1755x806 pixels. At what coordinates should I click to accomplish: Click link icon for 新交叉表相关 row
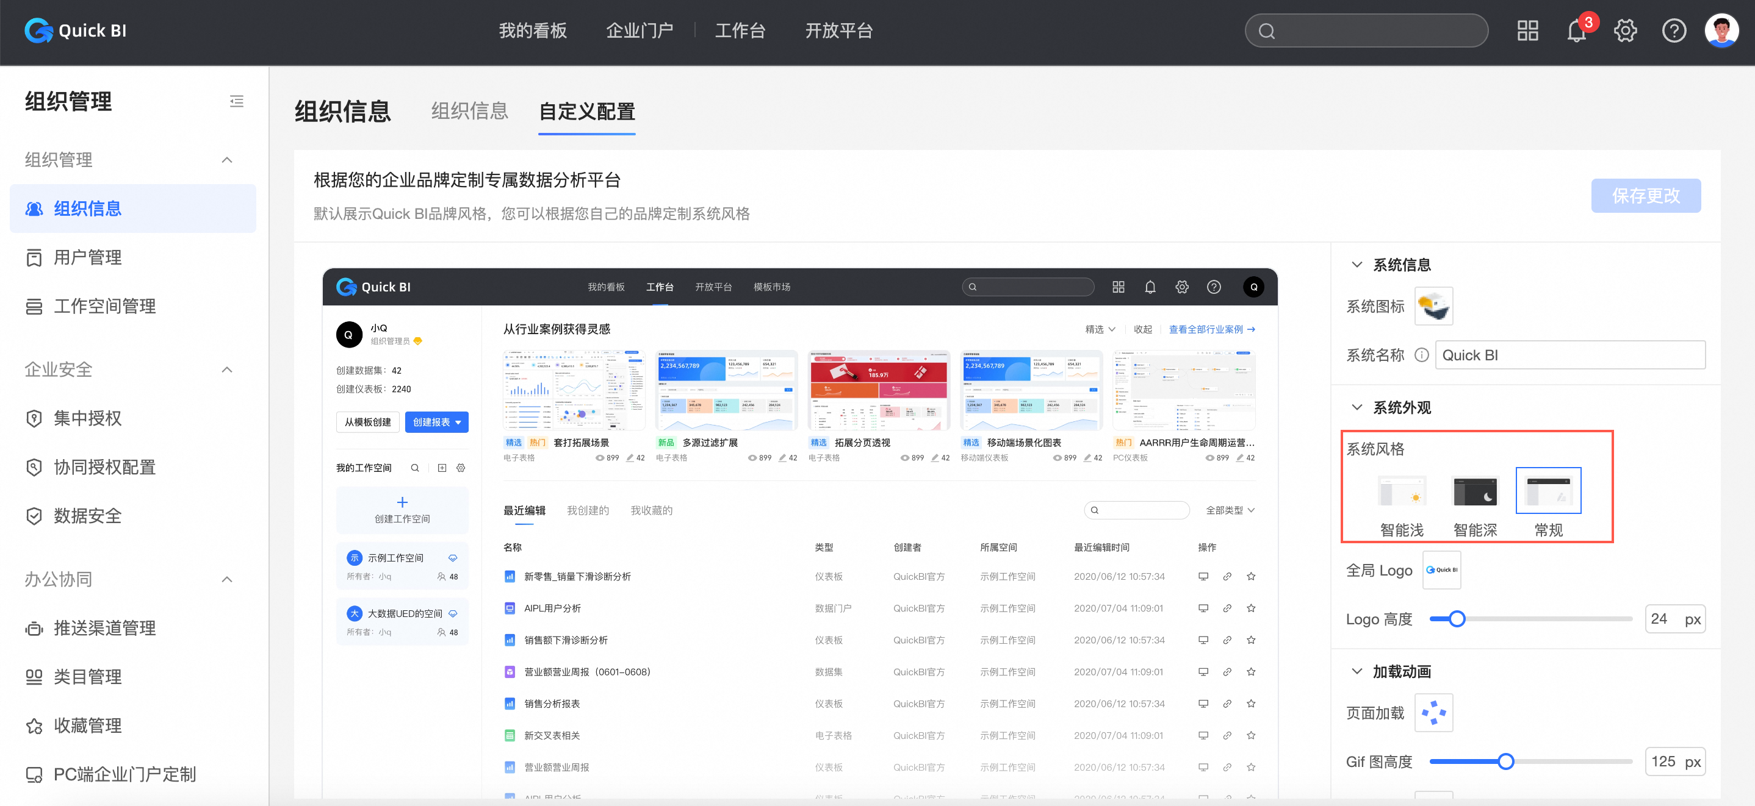[1227, 735]
